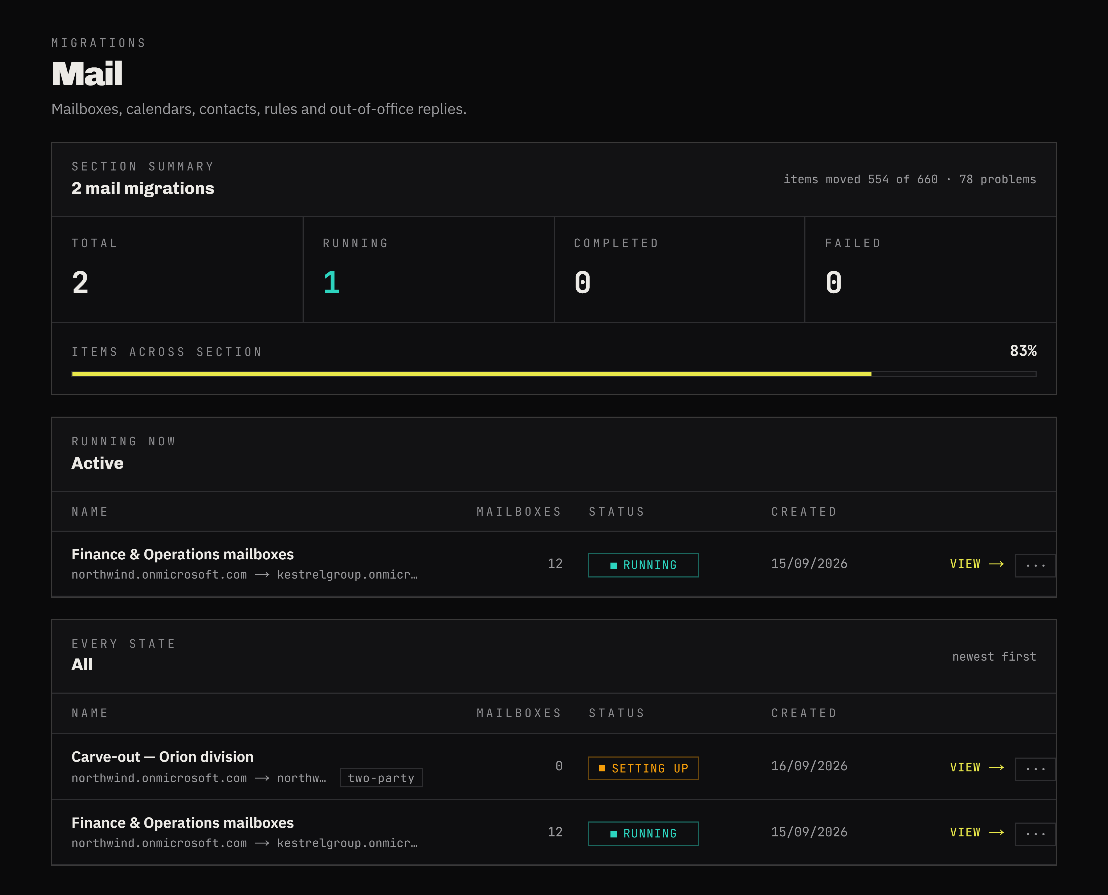The image size is (1108, 895).
Task: Click the RUNNING status badge in the Active table
Action: click(x=643, y=565)
